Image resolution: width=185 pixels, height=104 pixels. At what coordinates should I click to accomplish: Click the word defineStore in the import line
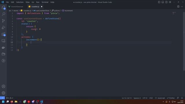tap(34, 13)
